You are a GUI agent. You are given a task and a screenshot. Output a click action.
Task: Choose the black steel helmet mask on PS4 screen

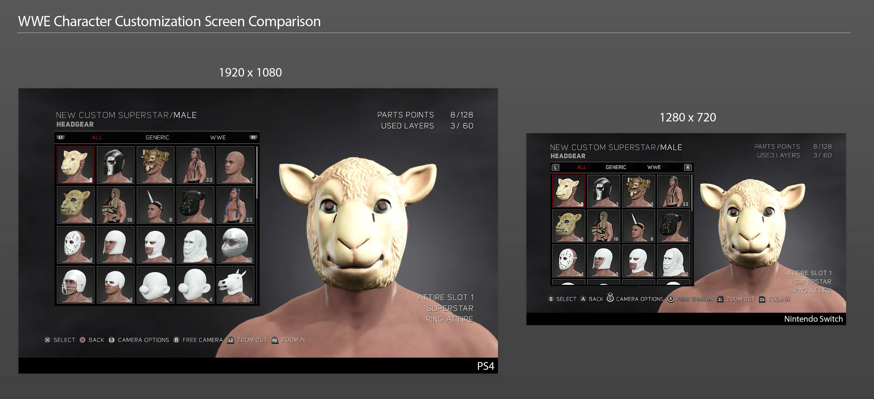pyautogui.click(x=115, y=165)
